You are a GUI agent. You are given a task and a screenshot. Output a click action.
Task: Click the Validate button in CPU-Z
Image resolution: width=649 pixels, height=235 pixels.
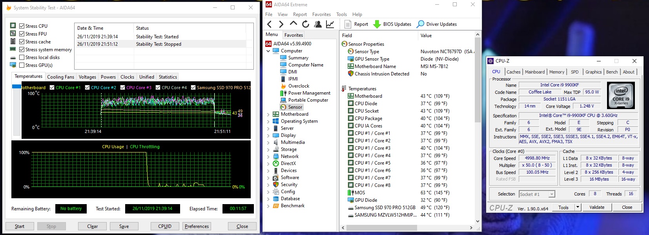click(x=596, y=207)
